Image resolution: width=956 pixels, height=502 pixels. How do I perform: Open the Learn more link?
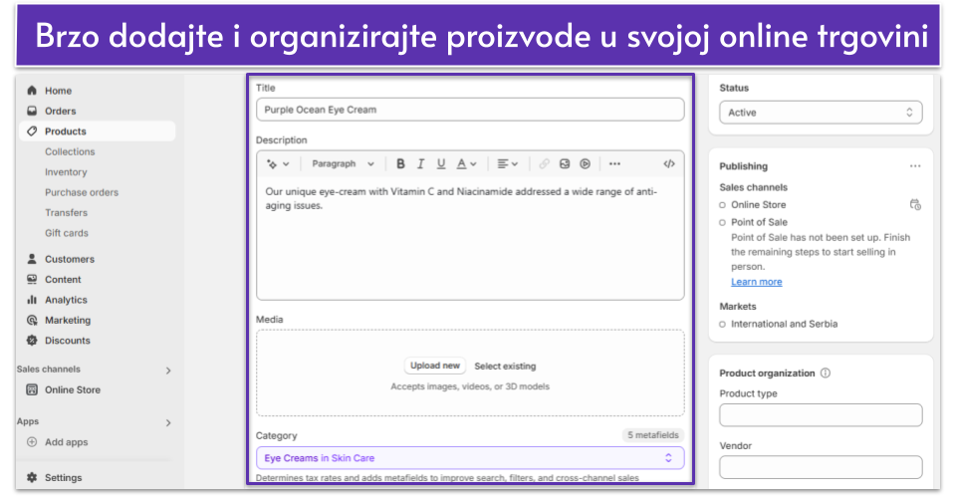coord(757,282)
